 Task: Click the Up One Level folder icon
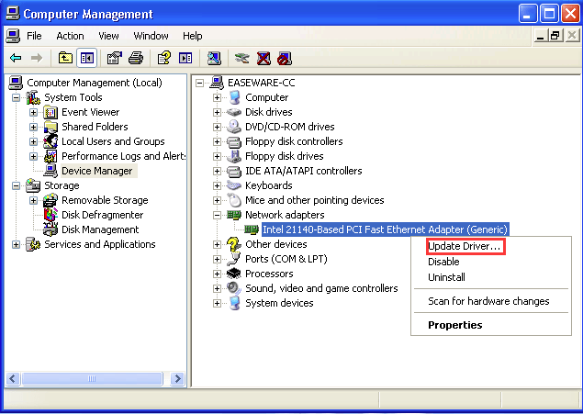pos(64,58)
